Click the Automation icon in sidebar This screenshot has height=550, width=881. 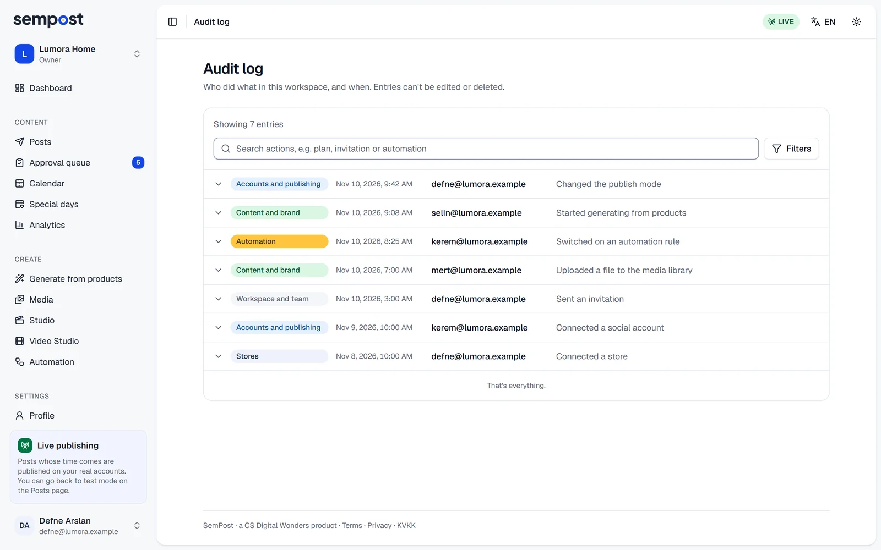coord(20,362)
